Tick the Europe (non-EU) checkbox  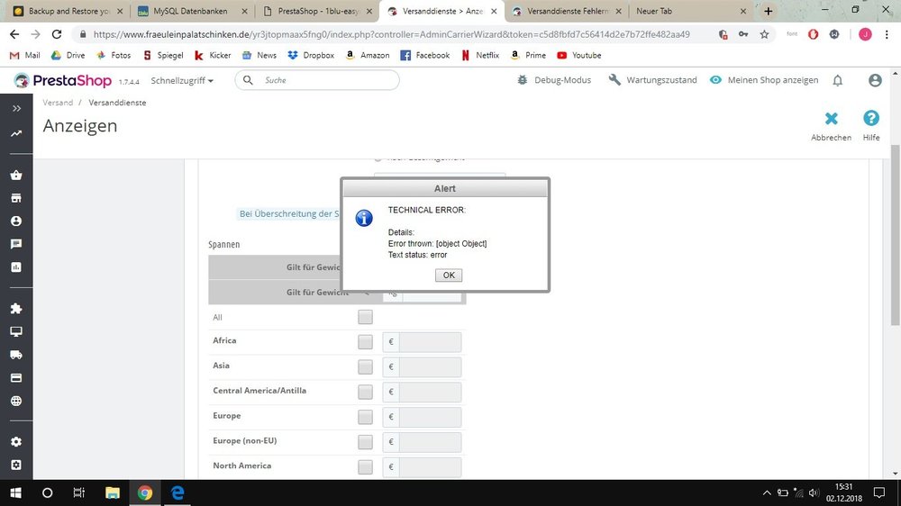[365, 442]
